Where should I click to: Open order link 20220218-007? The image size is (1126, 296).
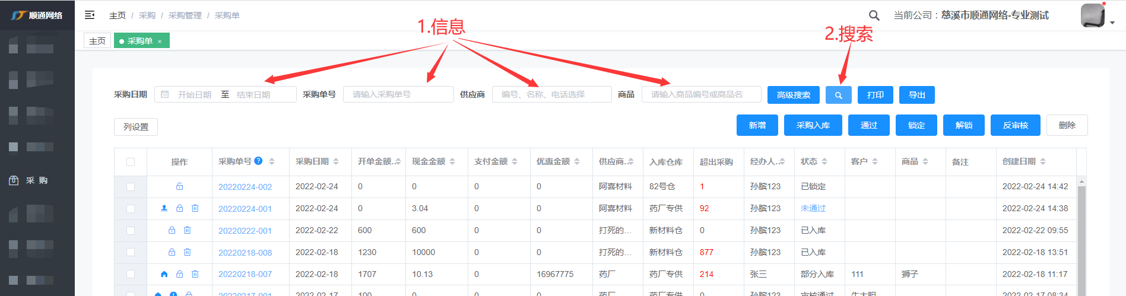coord(245,274)
